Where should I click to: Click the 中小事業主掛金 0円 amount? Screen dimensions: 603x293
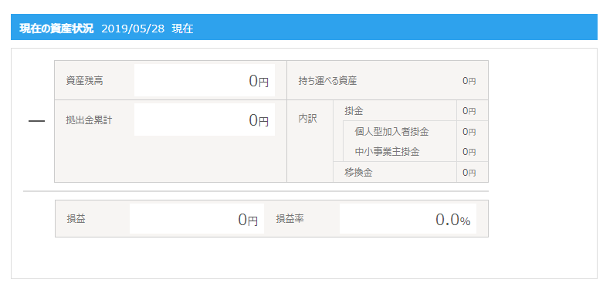[469, 152]
